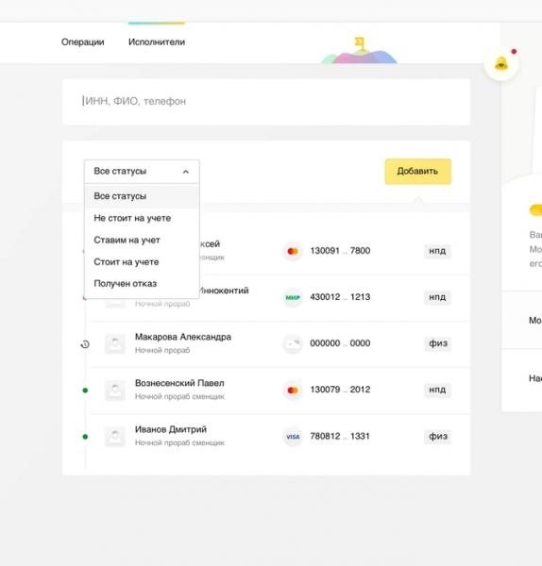
Task: Click the yellow Добавить button
Action: (x=417, y=172)
